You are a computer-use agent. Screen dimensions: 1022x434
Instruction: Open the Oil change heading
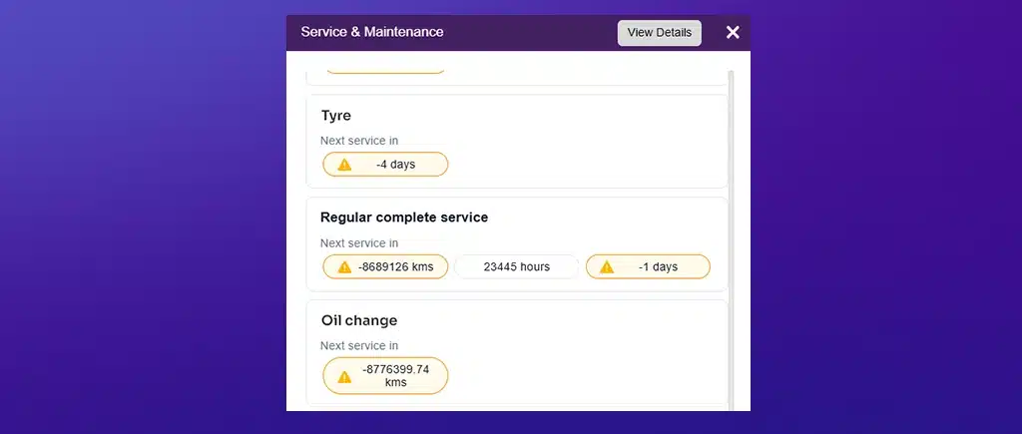coord(359,321)
